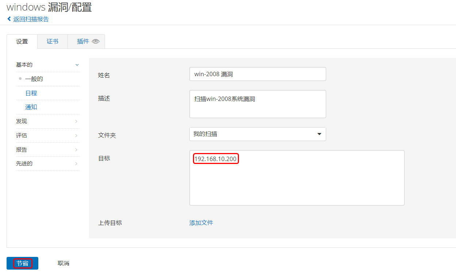Image resolution: width=456 pixels, height=274 pixels.
Task: Open the 插件 tab
Action: (86, 42)
